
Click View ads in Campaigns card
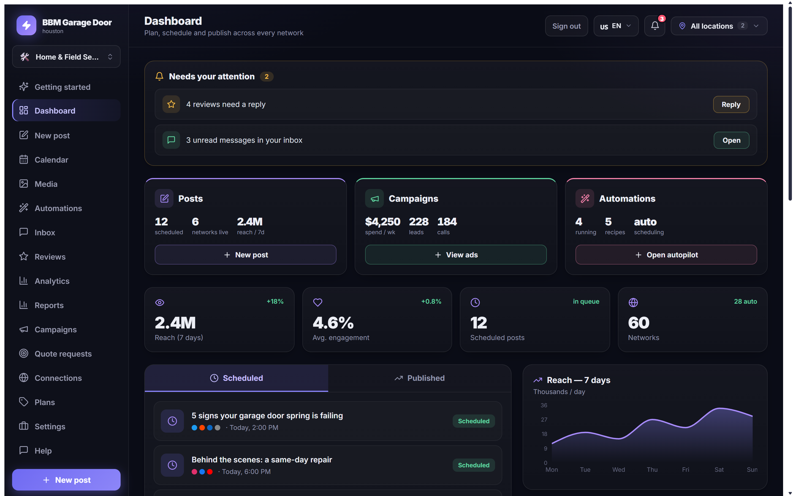[456, 255]
